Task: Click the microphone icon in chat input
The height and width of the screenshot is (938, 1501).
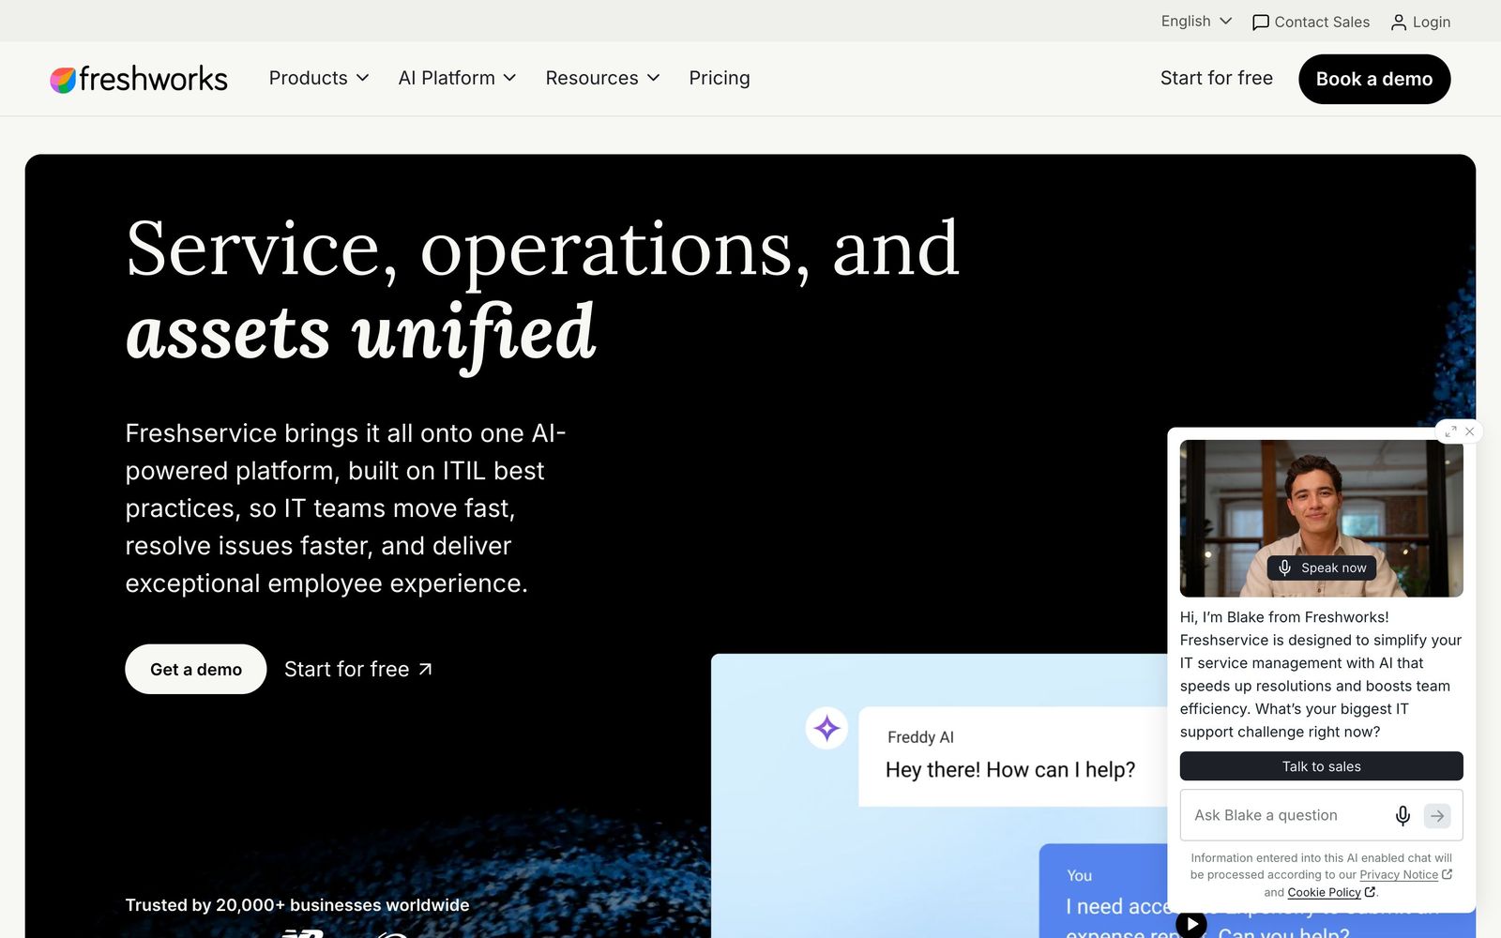Action: coord(1402,815)
